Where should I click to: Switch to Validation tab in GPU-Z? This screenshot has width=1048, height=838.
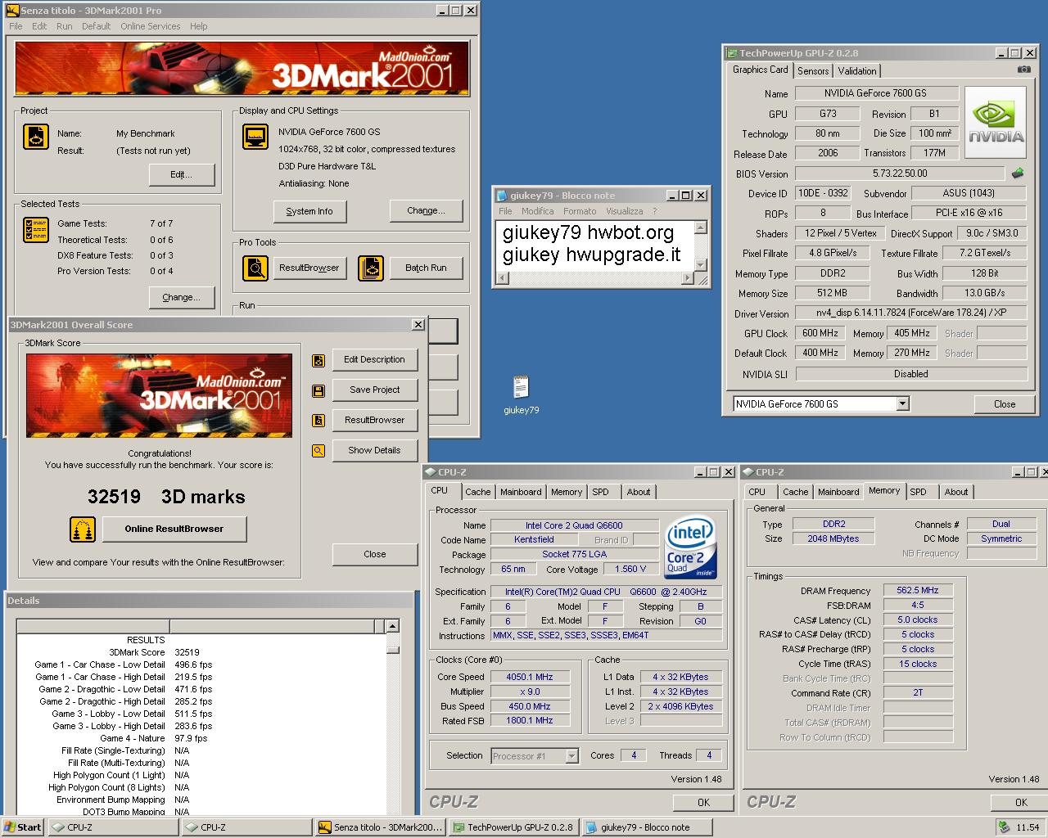click(x=857, y=71)
